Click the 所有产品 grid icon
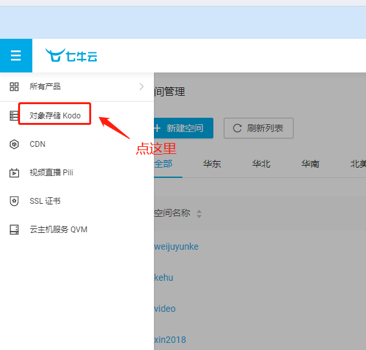The height and width of the screenshot is (350, 366). 14,87
